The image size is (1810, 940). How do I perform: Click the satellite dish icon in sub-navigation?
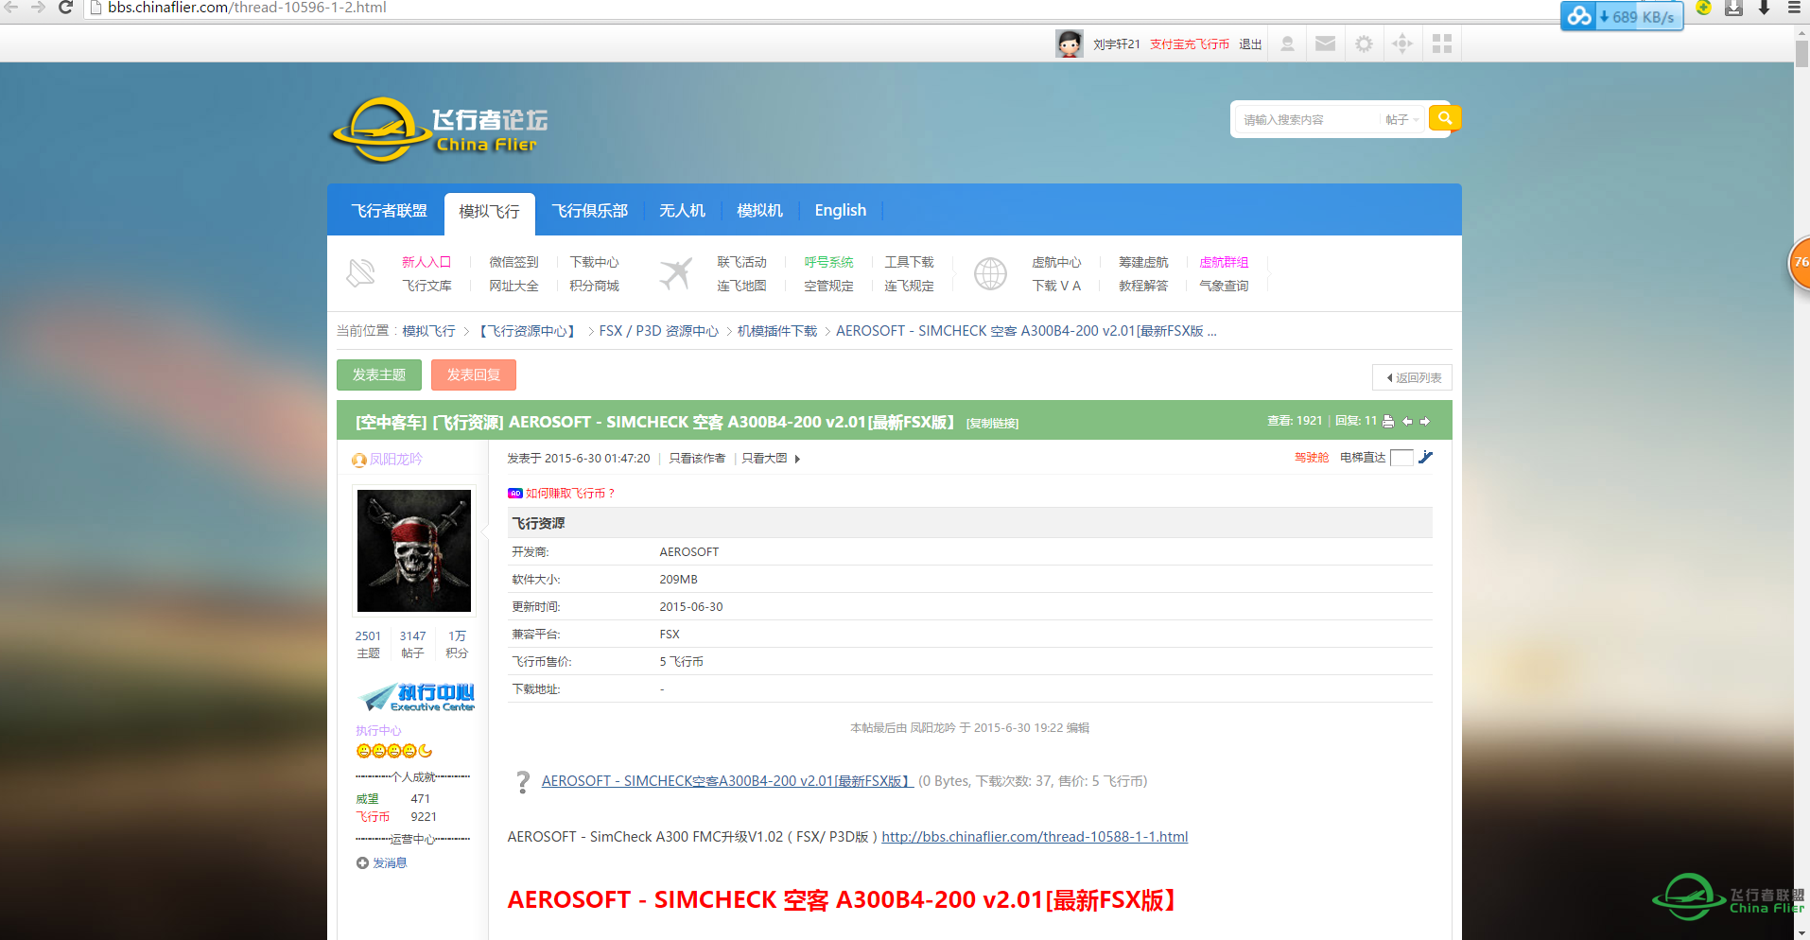click(x=360, y=273)
